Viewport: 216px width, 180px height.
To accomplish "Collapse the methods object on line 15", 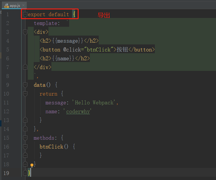I will [25, 138].
